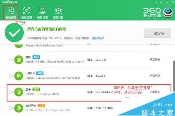Tick the 显卡 driver checkbox
Screen dimensions: 175x116
click(11, 92)
